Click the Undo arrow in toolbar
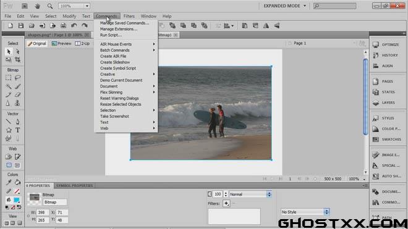Image resolution: width=408 pixels, height=229 pixels. pos(74,25)
